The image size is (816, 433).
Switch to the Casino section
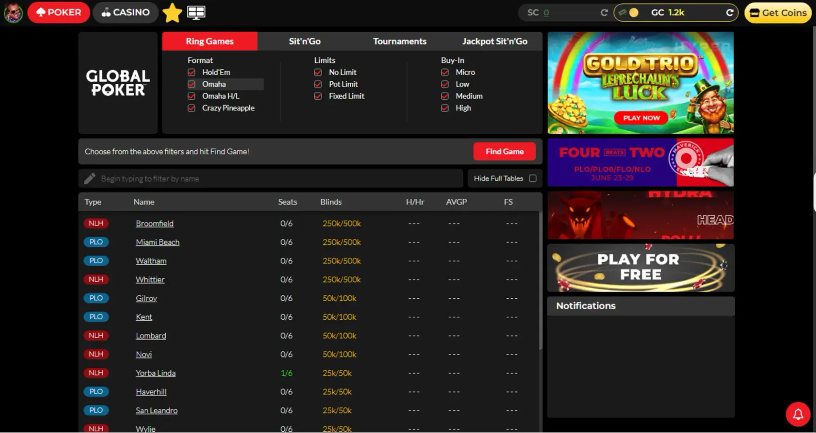pos(125,12)
